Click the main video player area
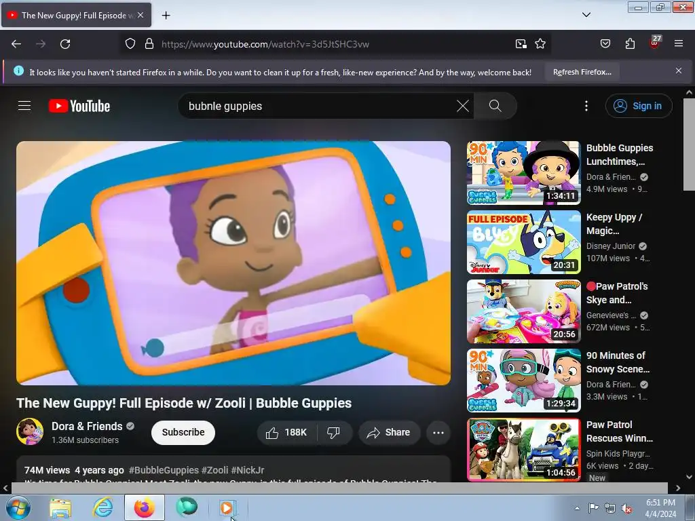Viewport: 695px width, 521px height. (x=233, y=263)
